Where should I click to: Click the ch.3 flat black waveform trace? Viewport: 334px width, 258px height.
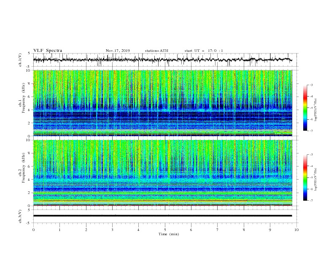(x=162, y=216)
